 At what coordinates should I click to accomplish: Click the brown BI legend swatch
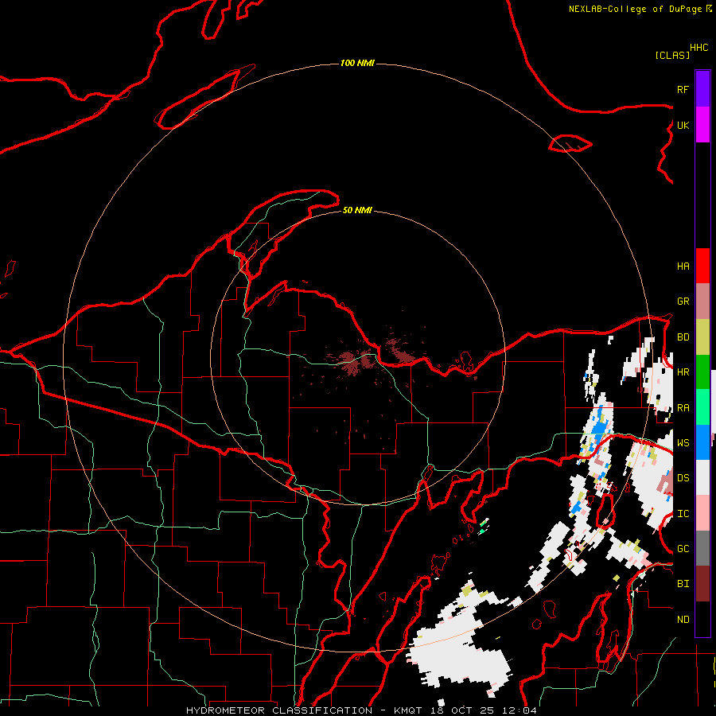point(702,584)
